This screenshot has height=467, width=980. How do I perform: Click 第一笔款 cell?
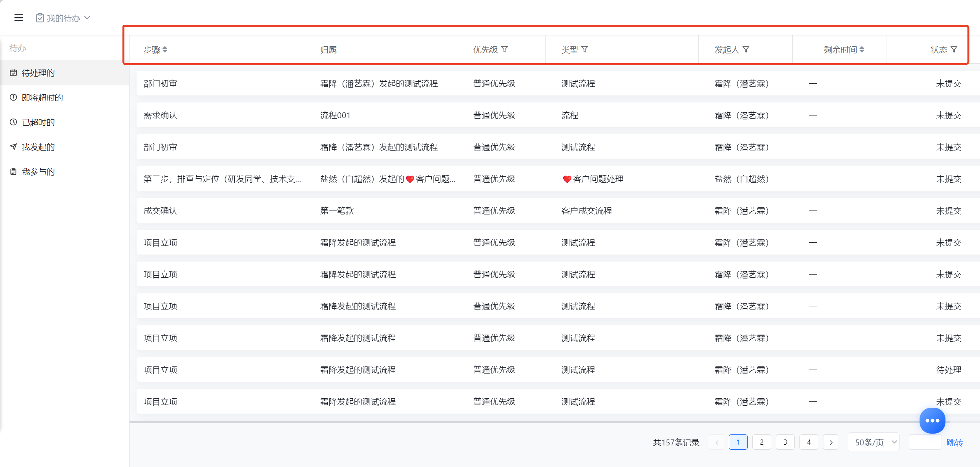(337, 211)
